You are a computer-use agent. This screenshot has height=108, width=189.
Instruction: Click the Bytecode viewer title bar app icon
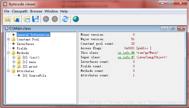5,4
